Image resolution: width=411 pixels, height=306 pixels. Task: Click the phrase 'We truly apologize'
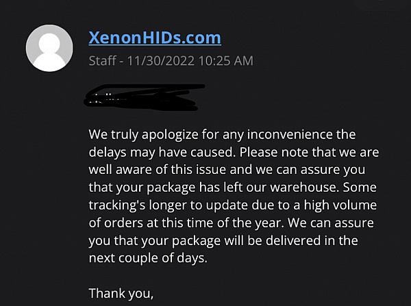pyautogui.click(x=143, y=135)
